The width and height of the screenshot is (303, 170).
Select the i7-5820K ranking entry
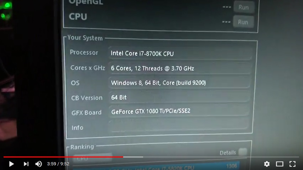tap(157, 167)
